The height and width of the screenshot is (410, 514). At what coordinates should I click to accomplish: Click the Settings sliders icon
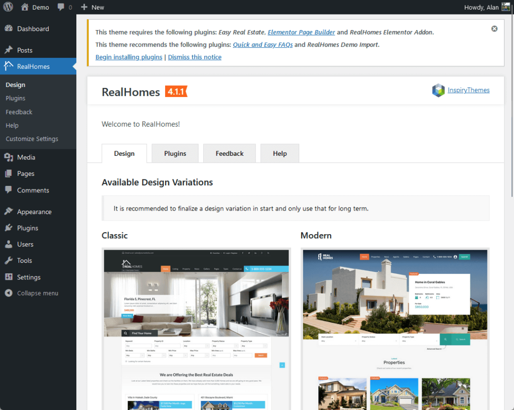[x=9, y=277]
